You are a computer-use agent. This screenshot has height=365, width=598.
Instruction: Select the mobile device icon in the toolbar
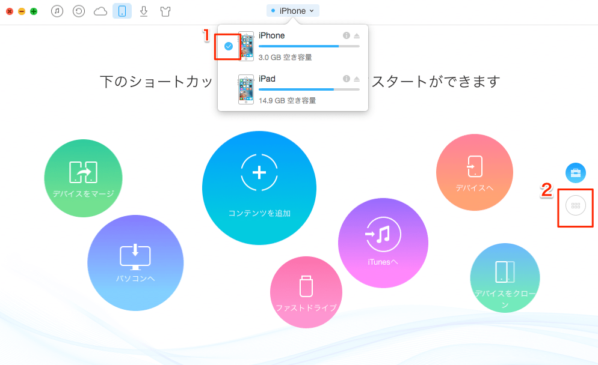122,11
